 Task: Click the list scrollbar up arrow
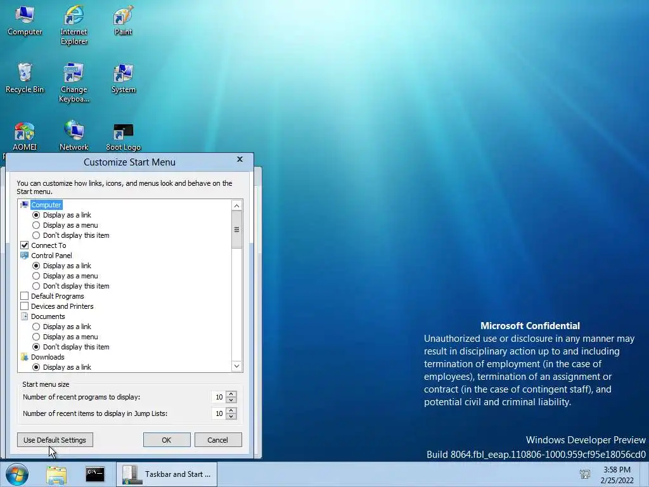pos(237,205)
